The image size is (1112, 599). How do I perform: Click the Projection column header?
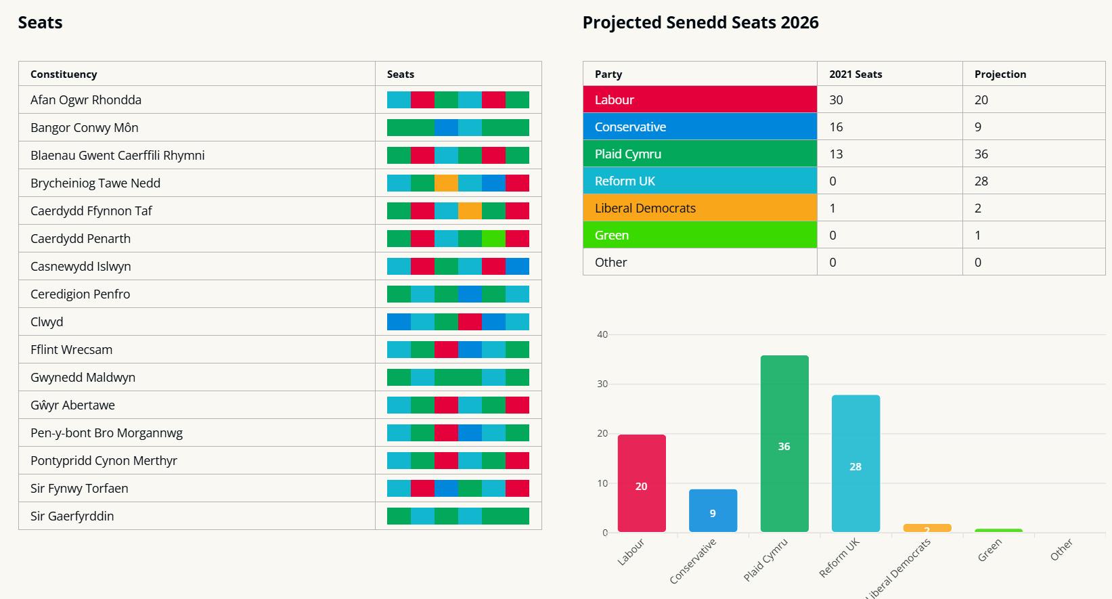(1000, 74)
